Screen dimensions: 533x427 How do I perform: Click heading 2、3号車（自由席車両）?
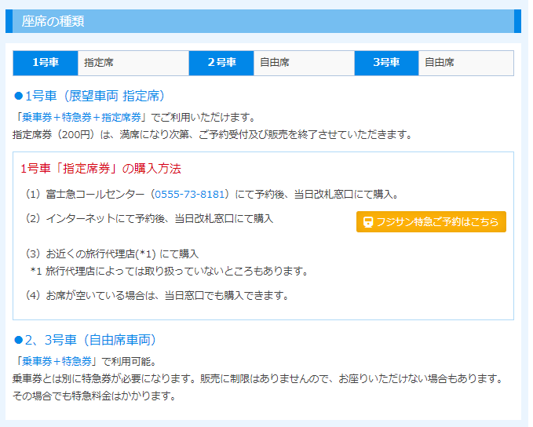click(86, 340)
